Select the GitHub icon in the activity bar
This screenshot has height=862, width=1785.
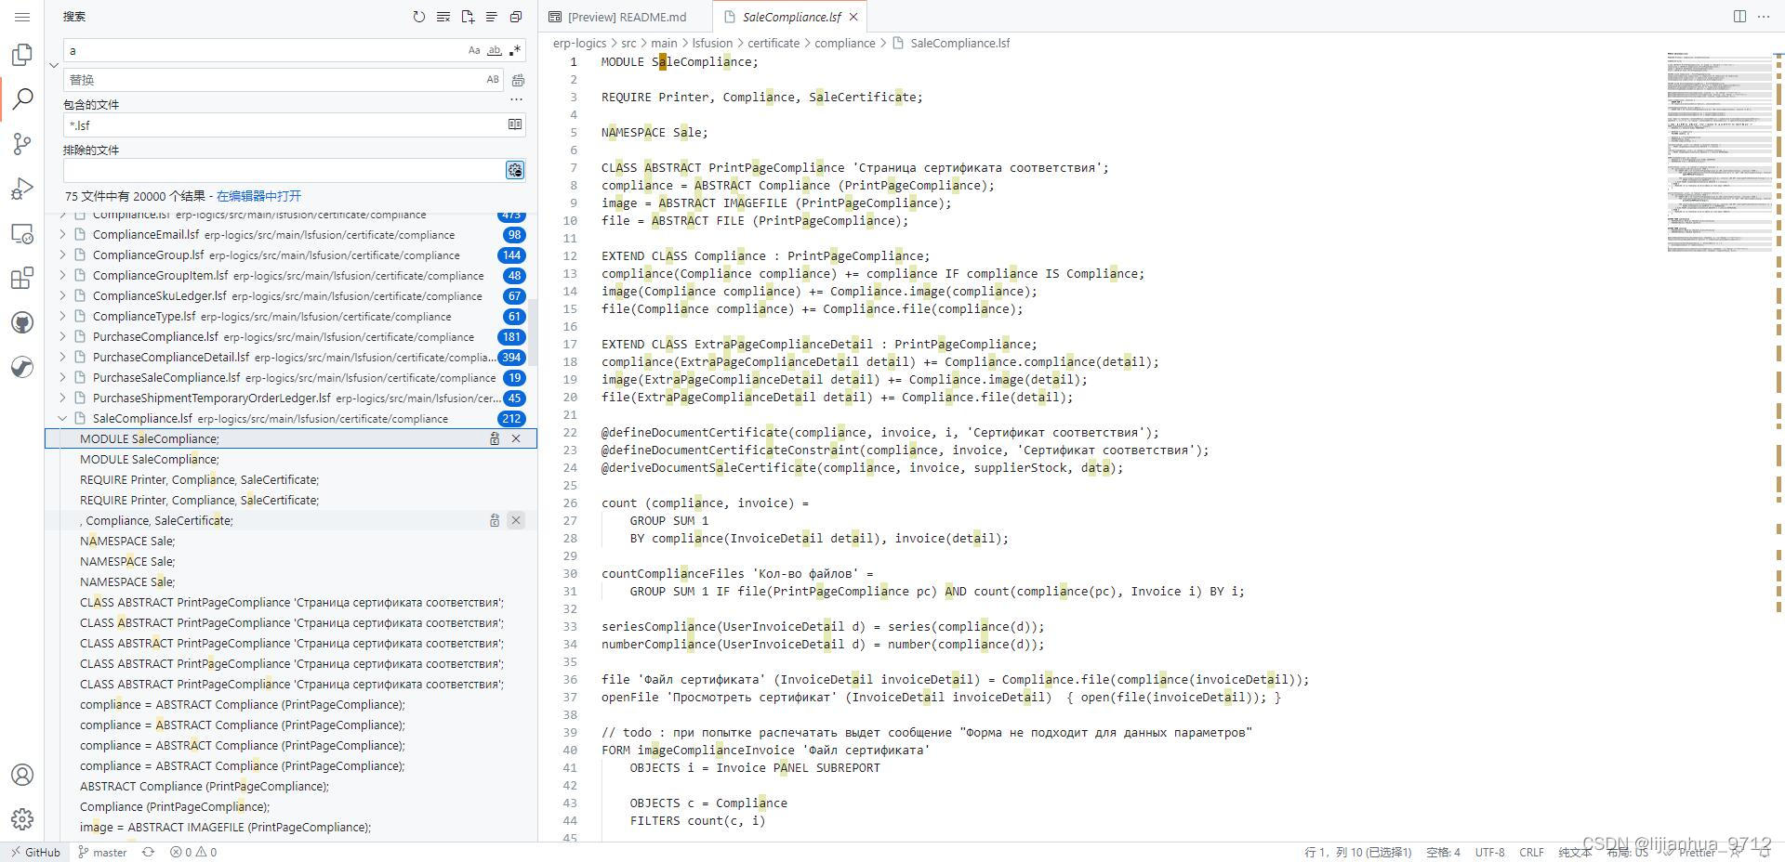(22, 322)
